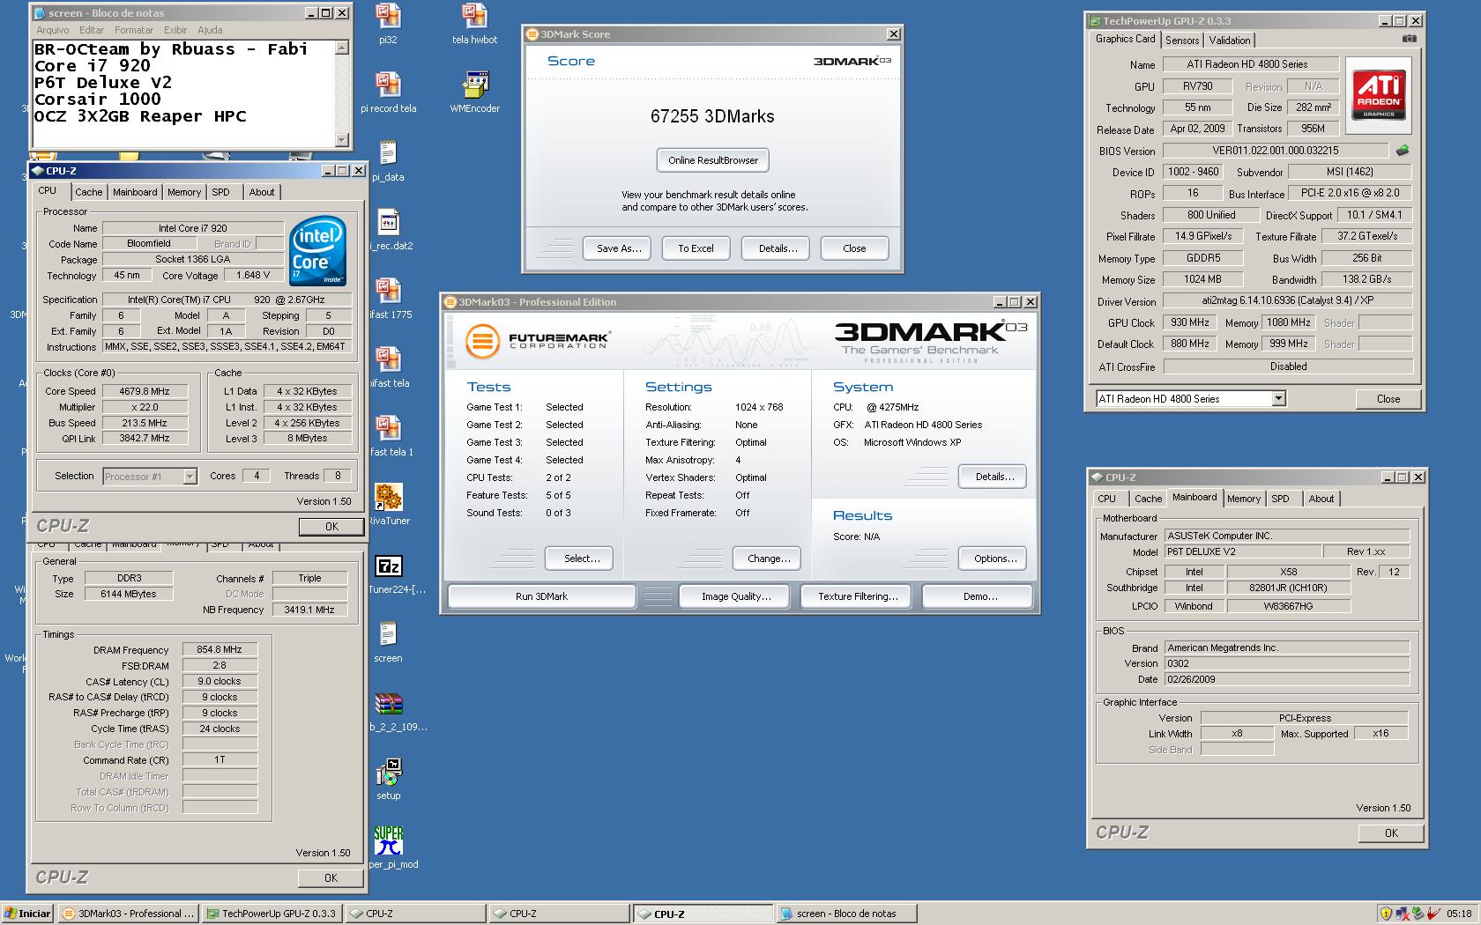This screenshot has width=1481, height=925.
Task: Click the ATI Radeon logo in GPU-Z
Action: click(x=1379, y=95)
